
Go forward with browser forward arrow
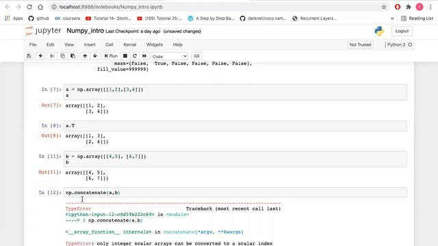coord(18,7)
